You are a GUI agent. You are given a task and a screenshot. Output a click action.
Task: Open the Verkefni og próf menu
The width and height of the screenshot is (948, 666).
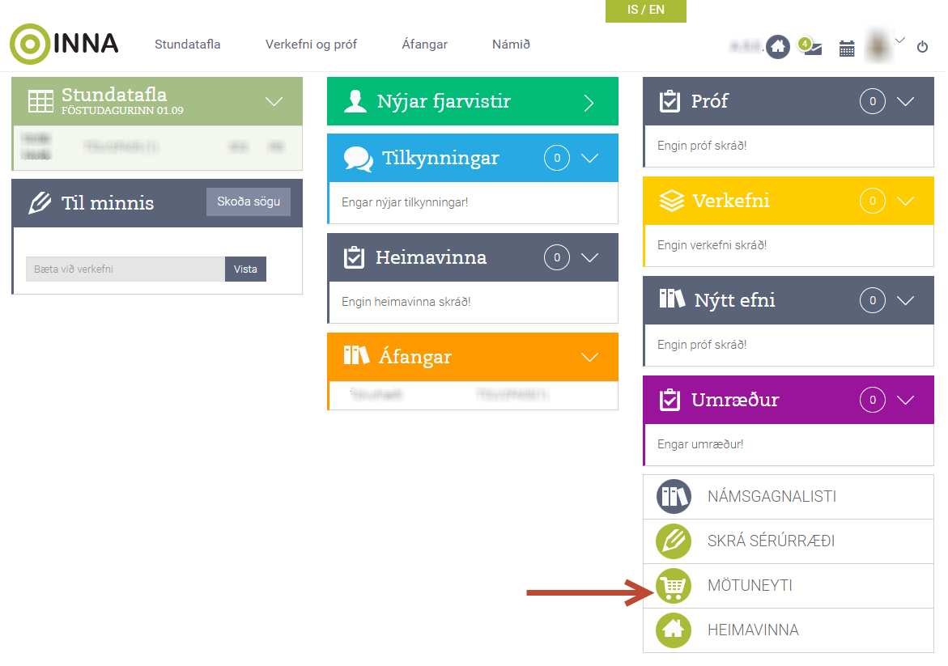tap(311, 45)
